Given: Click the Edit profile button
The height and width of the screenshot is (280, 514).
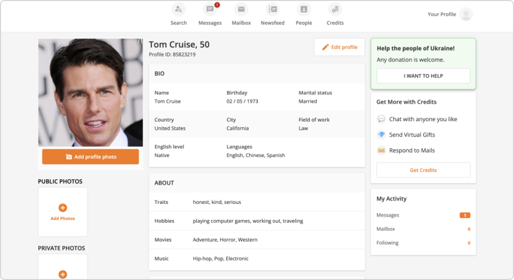Looking at the screenshot, I should (x=339, y=47).
